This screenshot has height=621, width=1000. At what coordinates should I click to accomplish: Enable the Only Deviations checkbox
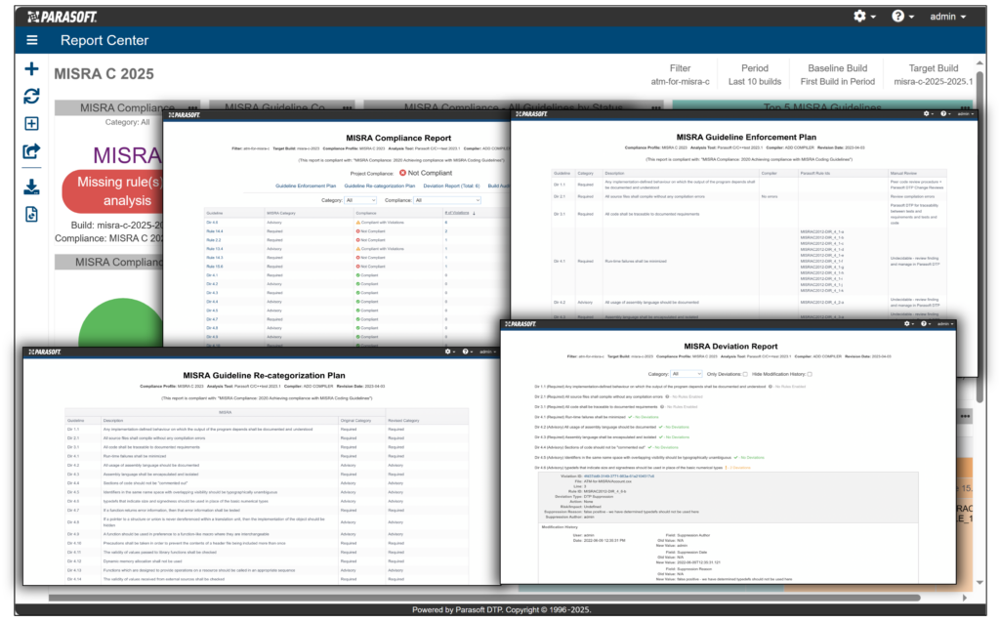[745, 374]
